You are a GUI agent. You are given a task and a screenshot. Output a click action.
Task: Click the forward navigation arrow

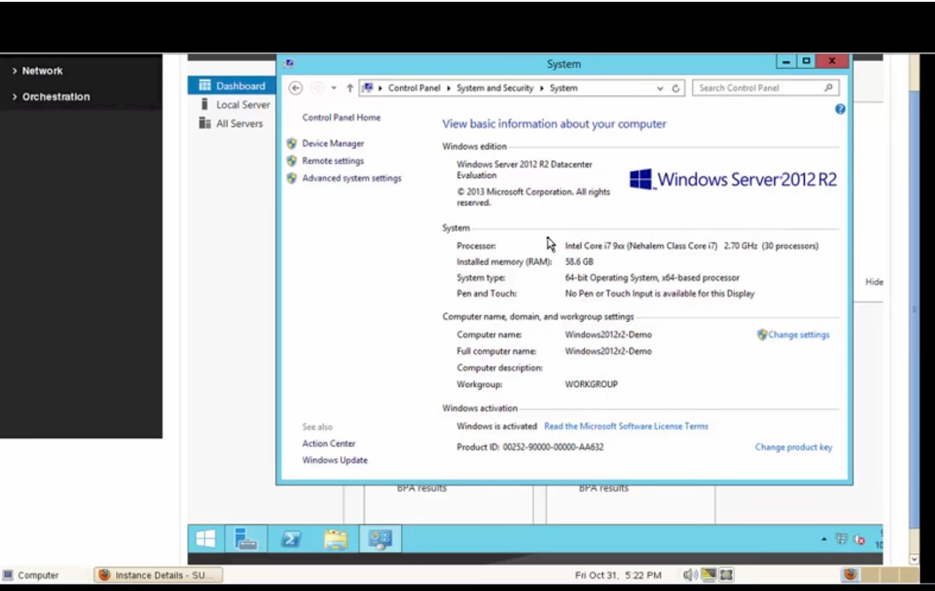coord(316,88)
